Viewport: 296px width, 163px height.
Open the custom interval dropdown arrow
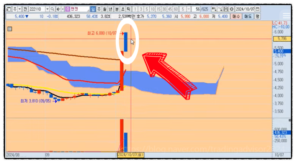tap(188, 9)
